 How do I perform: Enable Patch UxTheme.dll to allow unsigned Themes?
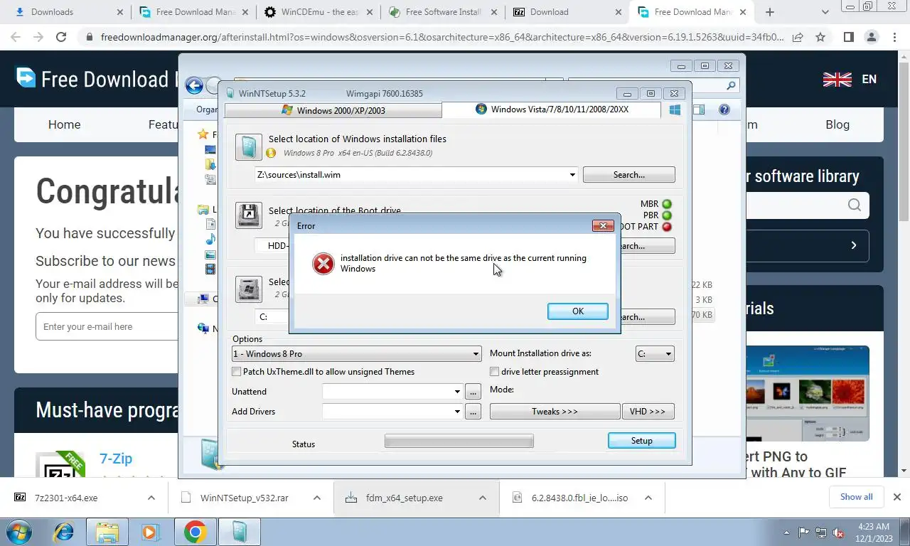[x=237, y=372]
